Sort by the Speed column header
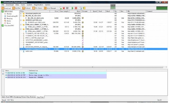This screenshot has width=170, height=104. point(94,11)
